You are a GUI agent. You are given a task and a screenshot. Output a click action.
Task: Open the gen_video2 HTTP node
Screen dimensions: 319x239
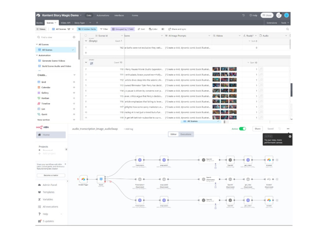click(x=248, y=160)
